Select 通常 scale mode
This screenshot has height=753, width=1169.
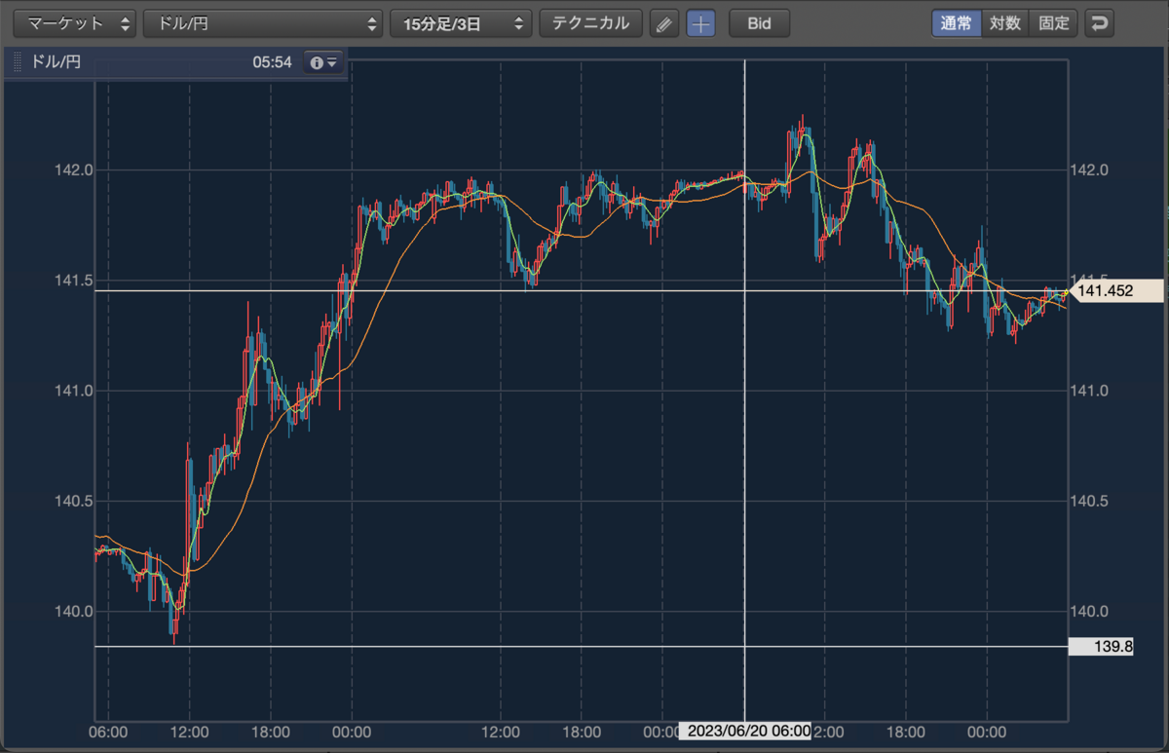click(956, 23)
